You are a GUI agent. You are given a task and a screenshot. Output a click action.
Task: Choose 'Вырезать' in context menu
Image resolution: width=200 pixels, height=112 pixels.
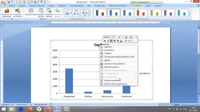click(x=119, y=47)
